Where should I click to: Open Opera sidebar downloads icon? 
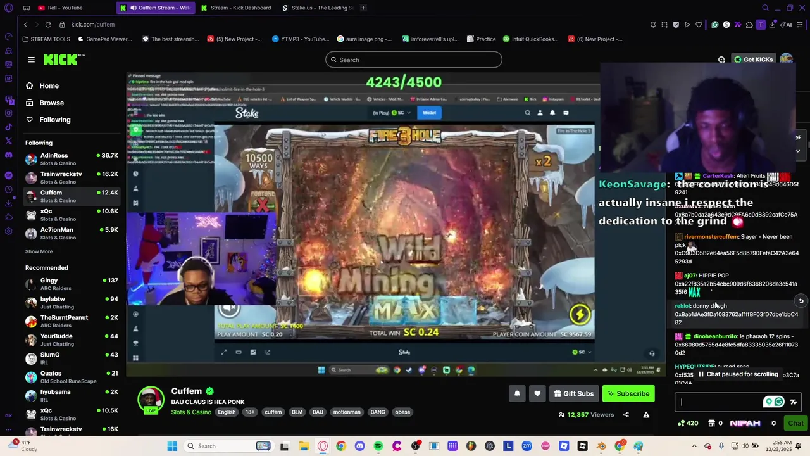click(8, 203)
